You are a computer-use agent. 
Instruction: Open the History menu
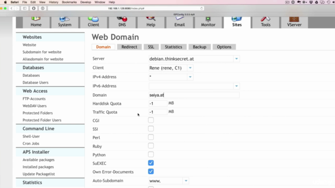tap(53, 2)
